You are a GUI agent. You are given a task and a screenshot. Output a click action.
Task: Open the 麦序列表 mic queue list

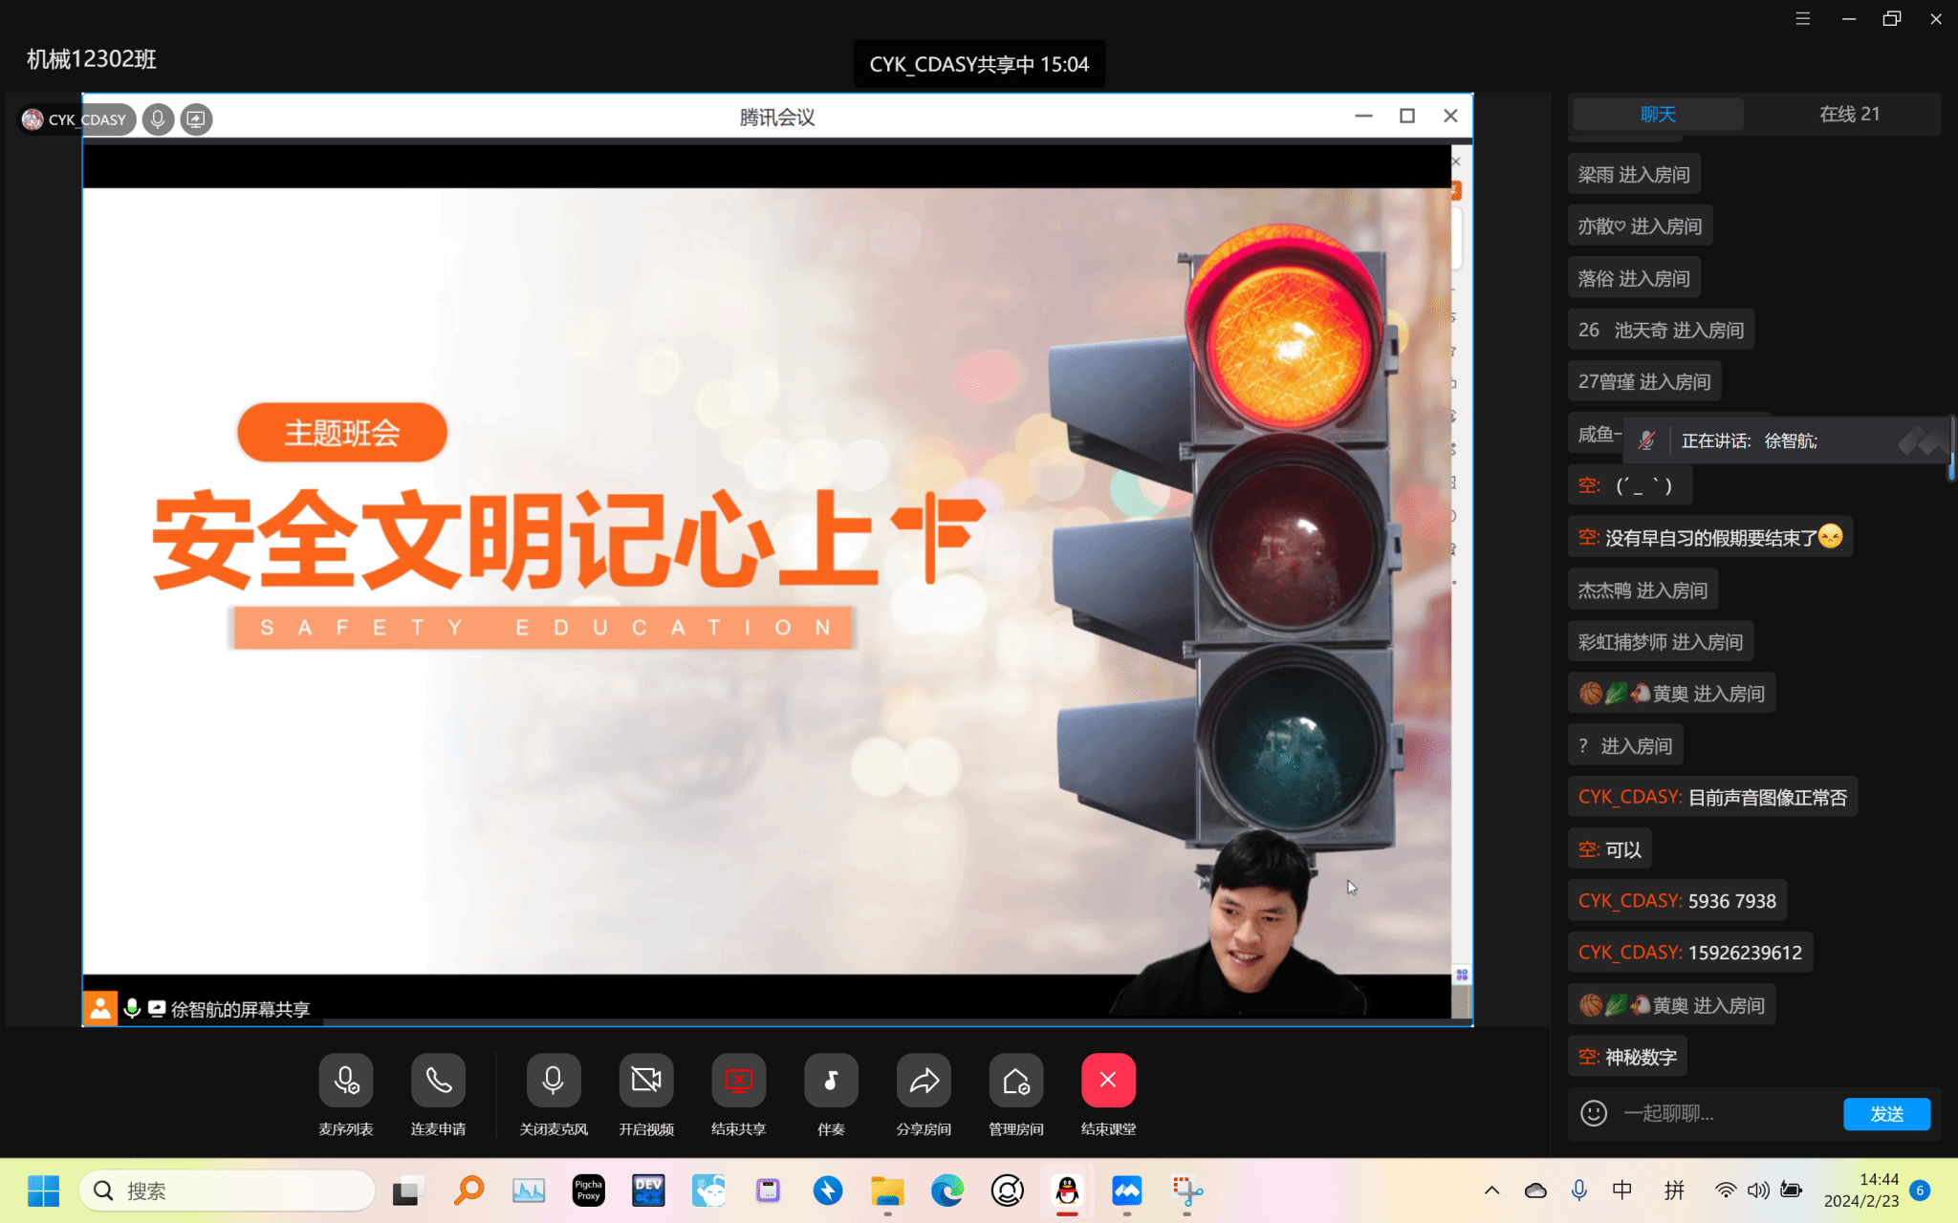[346, 1081]
